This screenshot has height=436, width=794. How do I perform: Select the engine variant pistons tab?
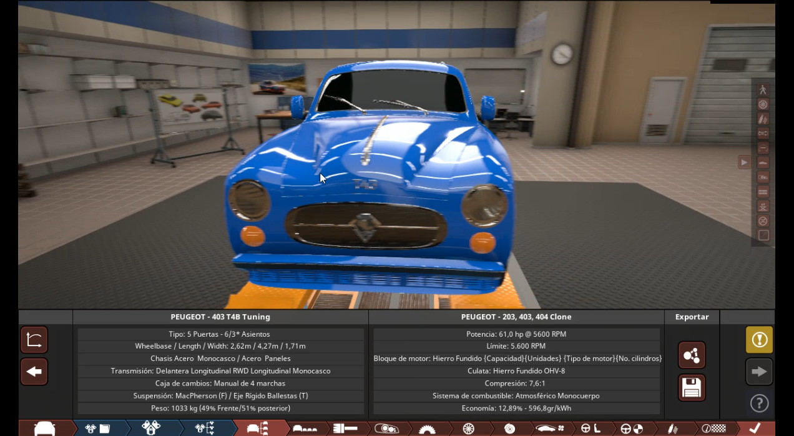tap(150, 428)
